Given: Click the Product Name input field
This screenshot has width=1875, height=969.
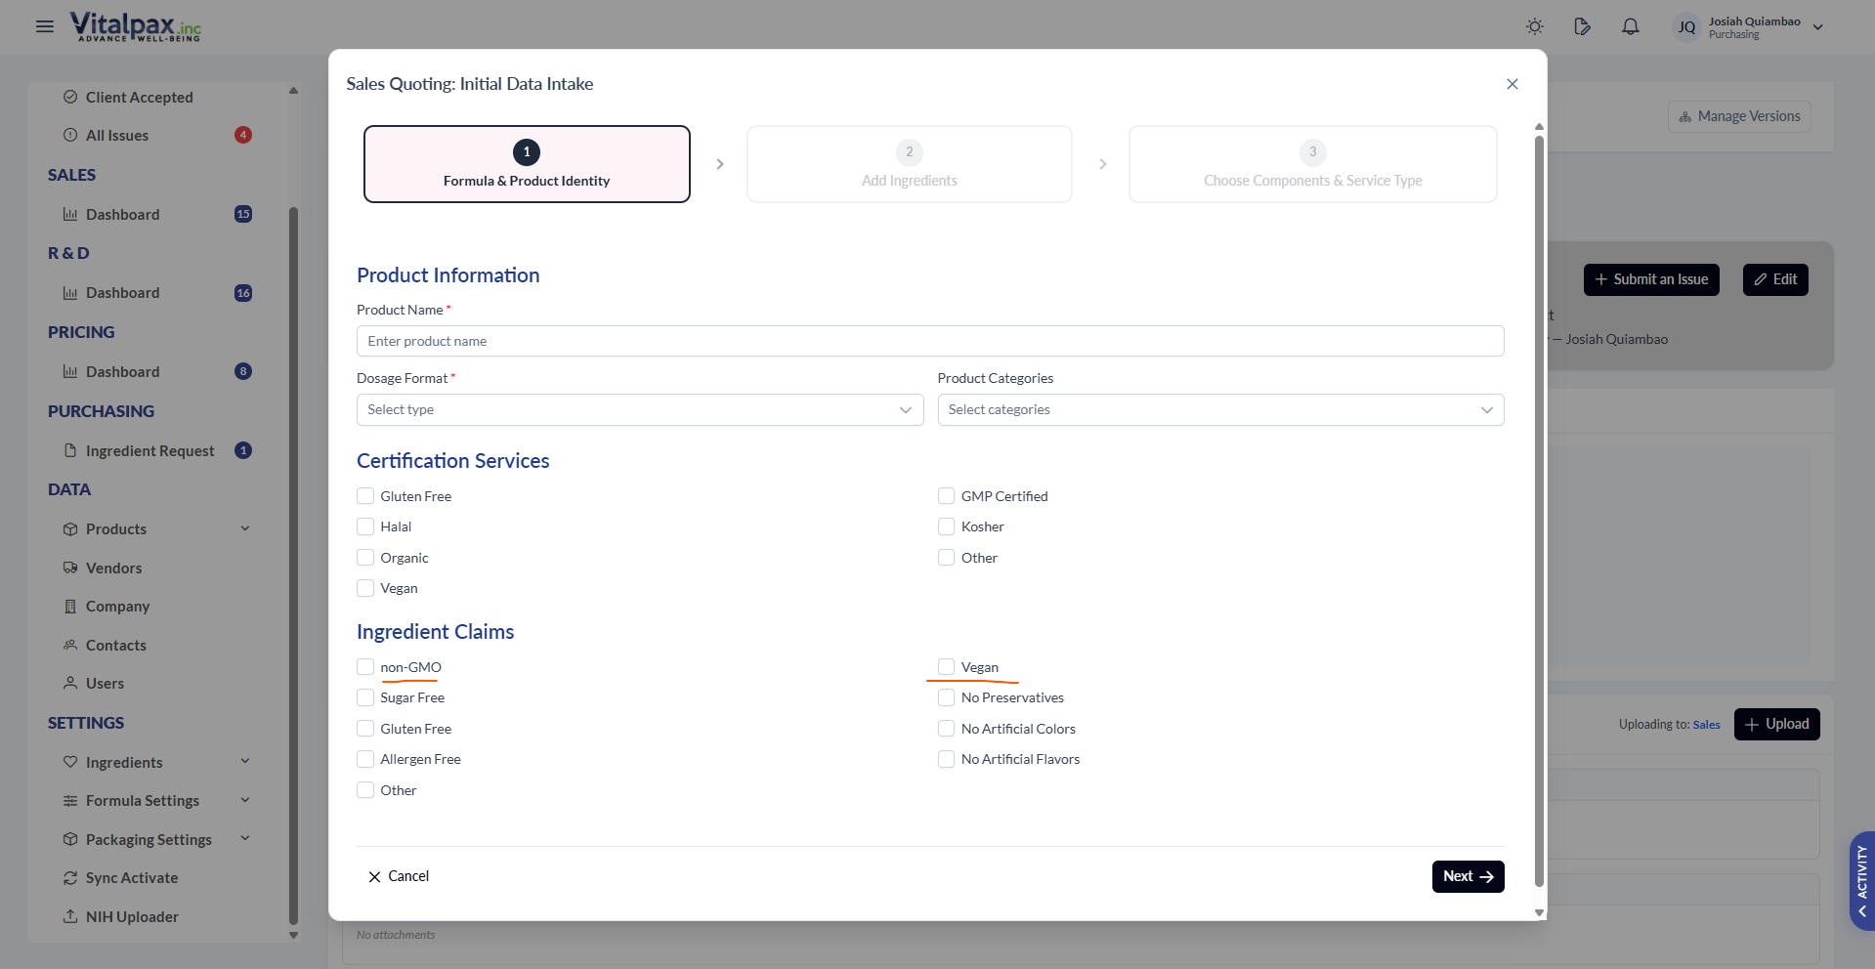Looking at the screenshot, I should [x=929, y=341].
